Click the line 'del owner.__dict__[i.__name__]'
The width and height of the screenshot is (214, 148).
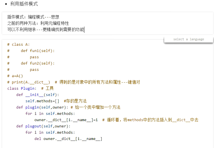pyautogui.click(x=68, y=139)
